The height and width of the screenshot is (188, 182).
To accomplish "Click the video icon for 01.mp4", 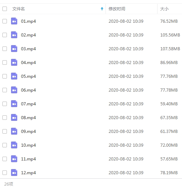I will tap(14, 21).
